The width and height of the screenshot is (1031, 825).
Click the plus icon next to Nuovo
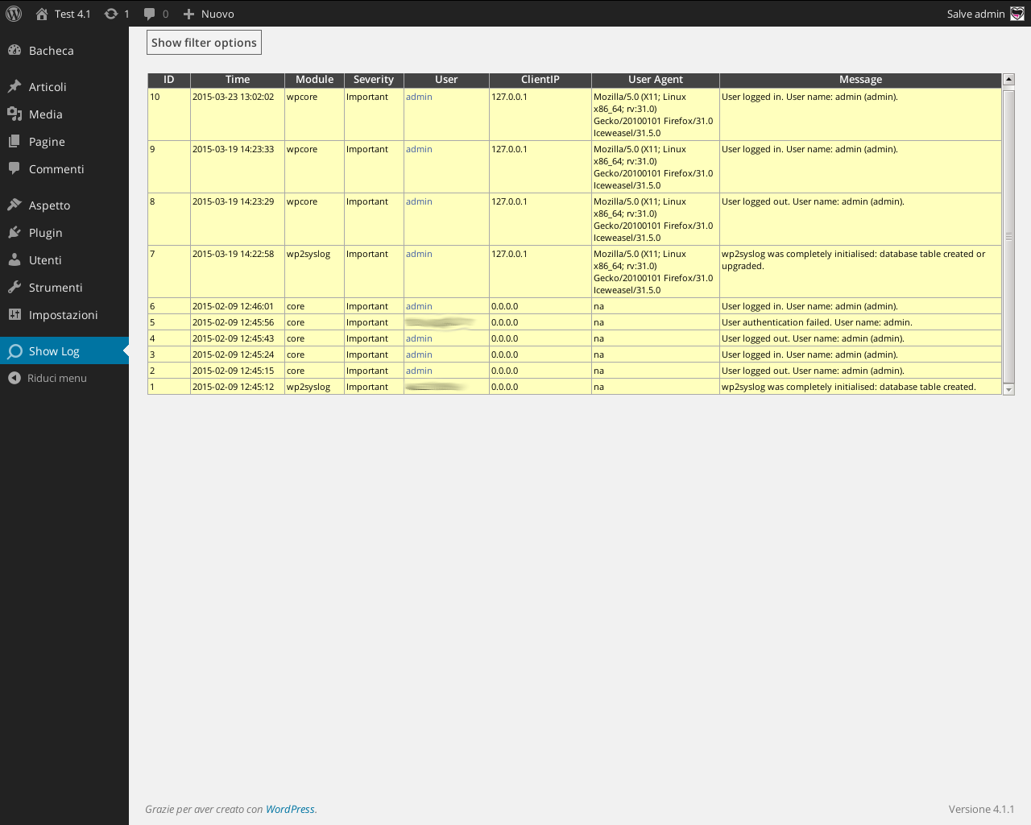coord(189,14)
